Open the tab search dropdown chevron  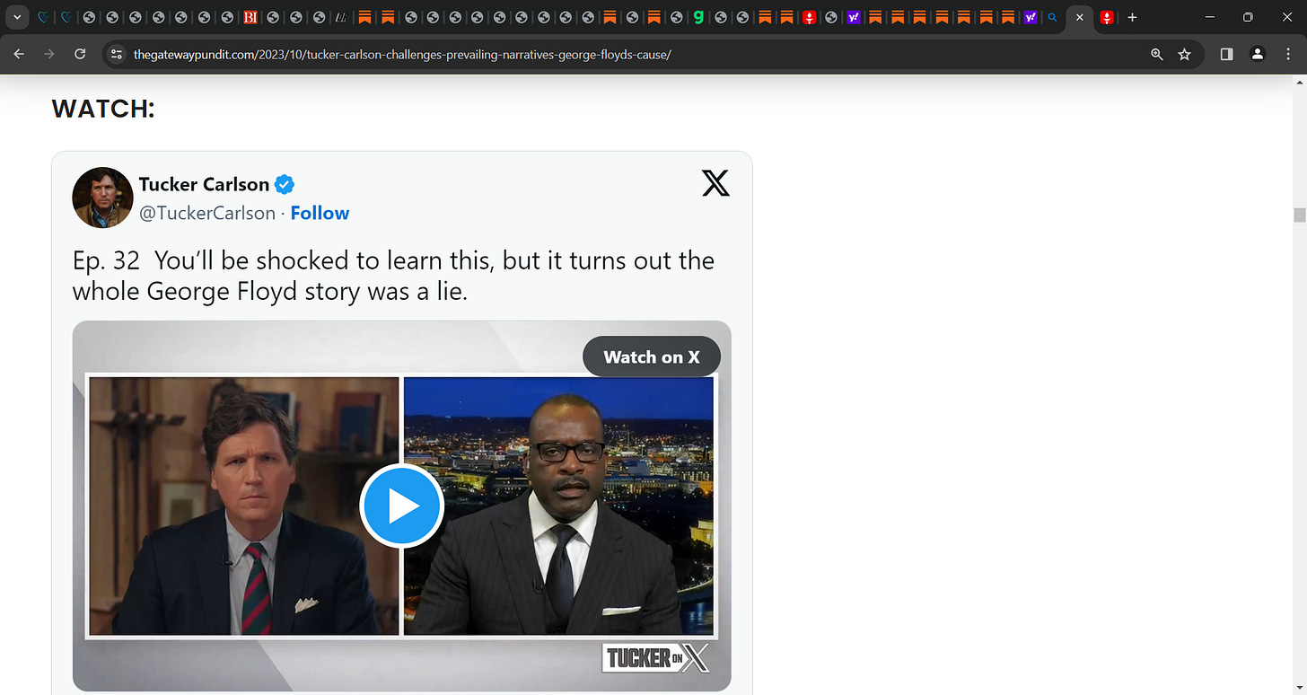16,17
